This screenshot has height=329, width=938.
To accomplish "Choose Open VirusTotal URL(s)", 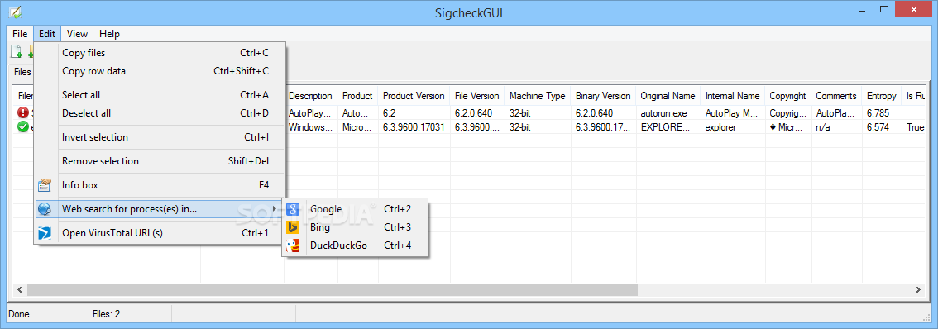I will pyautogui.click(x=160, y=232).
